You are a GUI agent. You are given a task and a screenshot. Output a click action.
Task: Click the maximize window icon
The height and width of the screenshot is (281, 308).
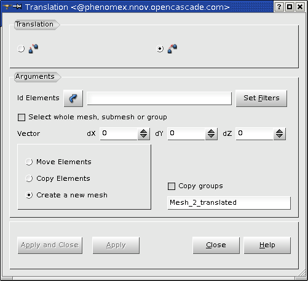click(x=290, y=7)
